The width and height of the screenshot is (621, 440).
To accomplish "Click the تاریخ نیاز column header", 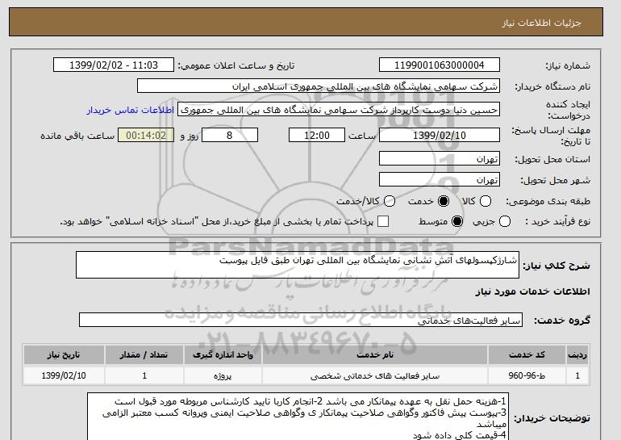I will click(x=64, y=354).
